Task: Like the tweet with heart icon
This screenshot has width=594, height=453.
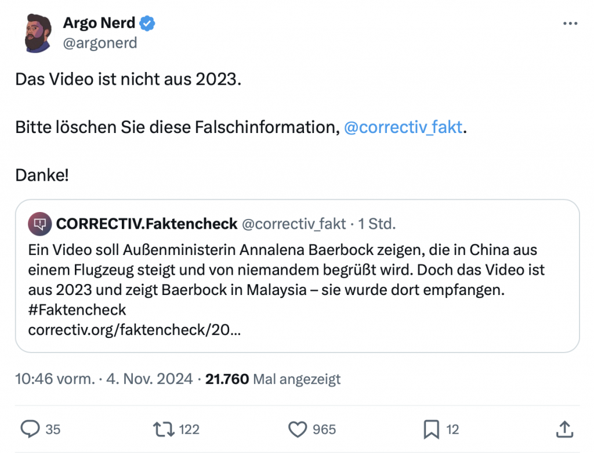Action: click(x=298, y=429)
